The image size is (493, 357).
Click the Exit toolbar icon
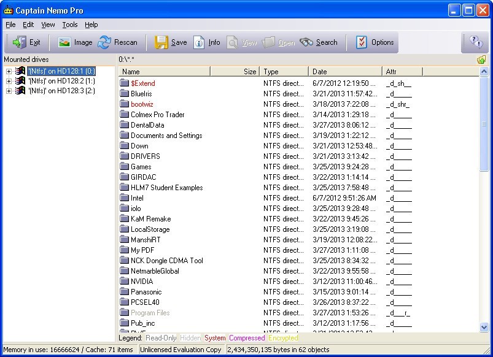tap(20, 42)
